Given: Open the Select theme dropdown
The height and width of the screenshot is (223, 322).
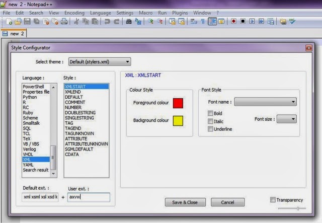Looking at the screenshot, I should [100, 61].
